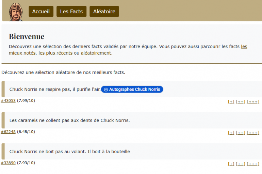
Task: Go to Les Facts page
Action: (71, 12)
